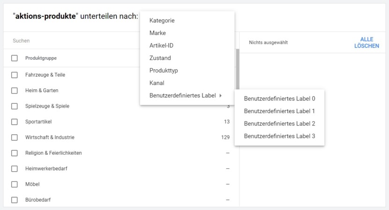This screenshot has width=389, height=210.
Task: Click the submenu arrow beside Benutzerdefiniertes Label
Action: 220,95
